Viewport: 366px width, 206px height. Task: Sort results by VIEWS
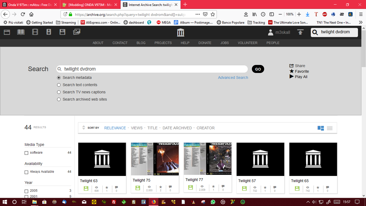coord(137,128)
